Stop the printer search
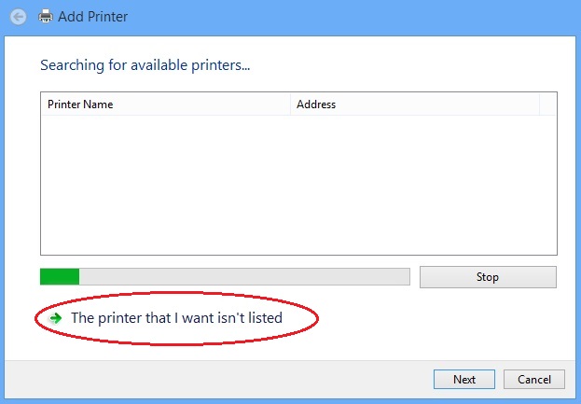The width and height of the screenshot is (581, 404). (x=488, y=277)
